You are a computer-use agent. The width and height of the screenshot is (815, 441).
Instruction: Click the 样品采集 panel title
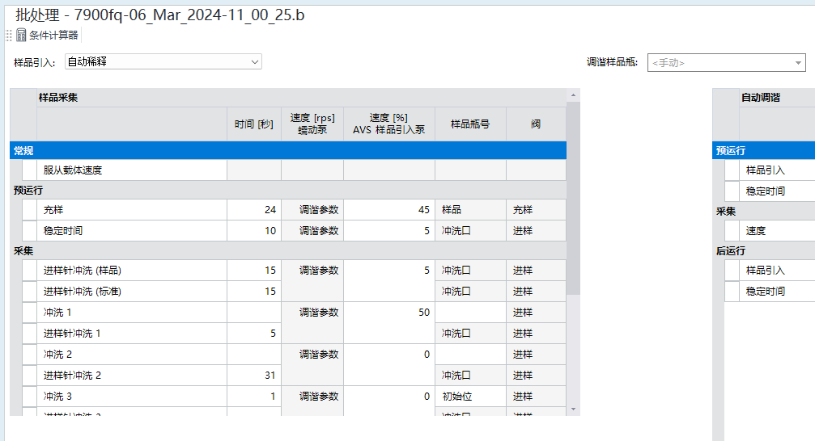57,98
